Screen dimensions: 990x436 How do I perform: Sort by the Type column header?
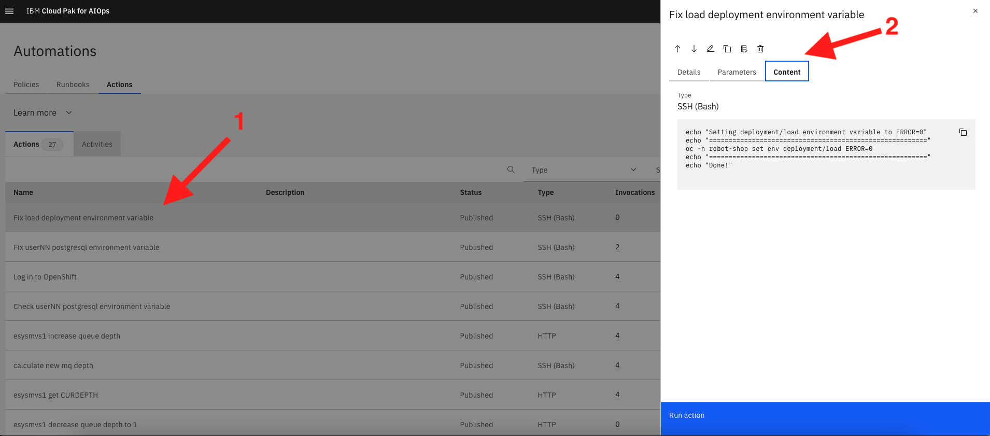point(546,192)
